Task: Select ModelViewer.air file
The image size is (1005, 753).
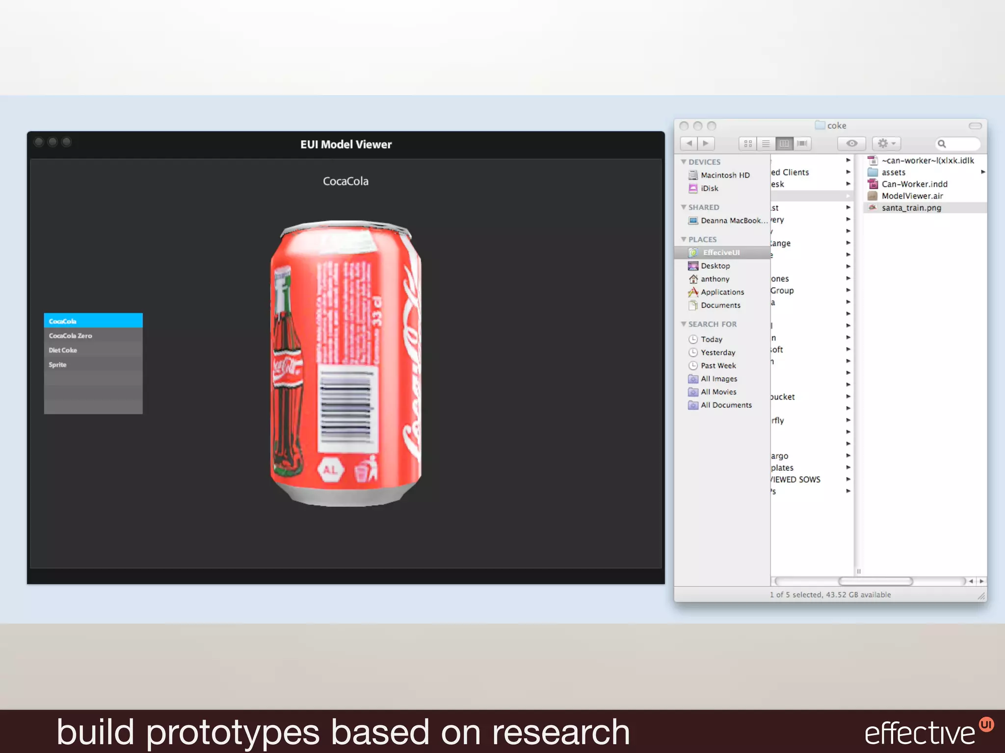Action: pyautogui.click(x=926, y=196)
